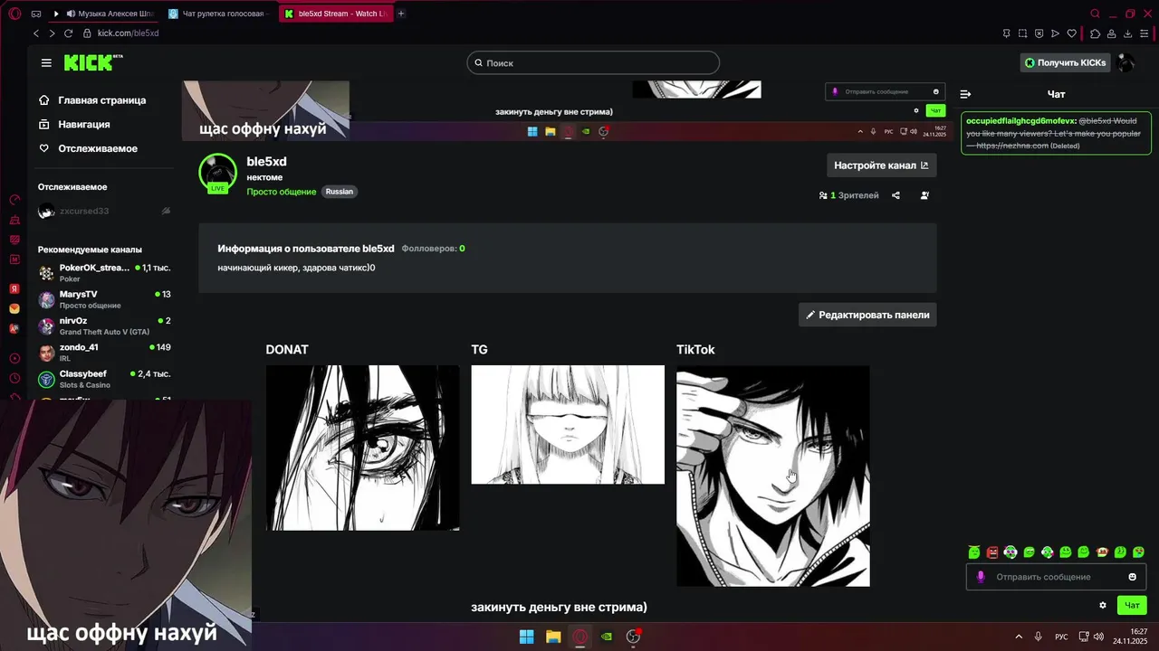Image resolution: width=1159 pixels, height=651 pixels.
Task: Show hidden system tray icons
Action: 1018,637
